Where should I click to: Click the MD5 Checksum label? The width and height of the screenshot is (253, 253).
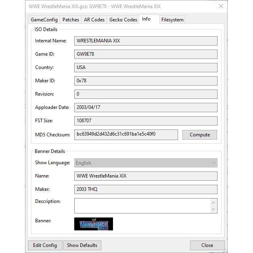(52, 134)
